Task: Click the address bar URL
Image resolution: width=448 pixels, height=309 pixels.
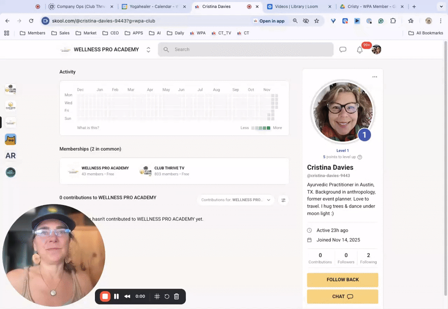Action: (103, 21)
